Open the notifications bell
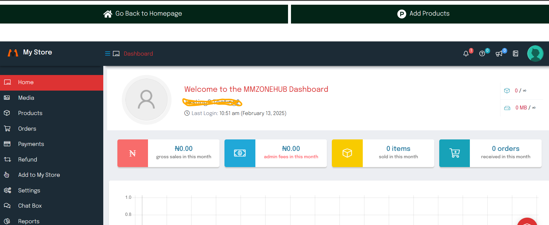549x225 pixels. tap(466, 54)
